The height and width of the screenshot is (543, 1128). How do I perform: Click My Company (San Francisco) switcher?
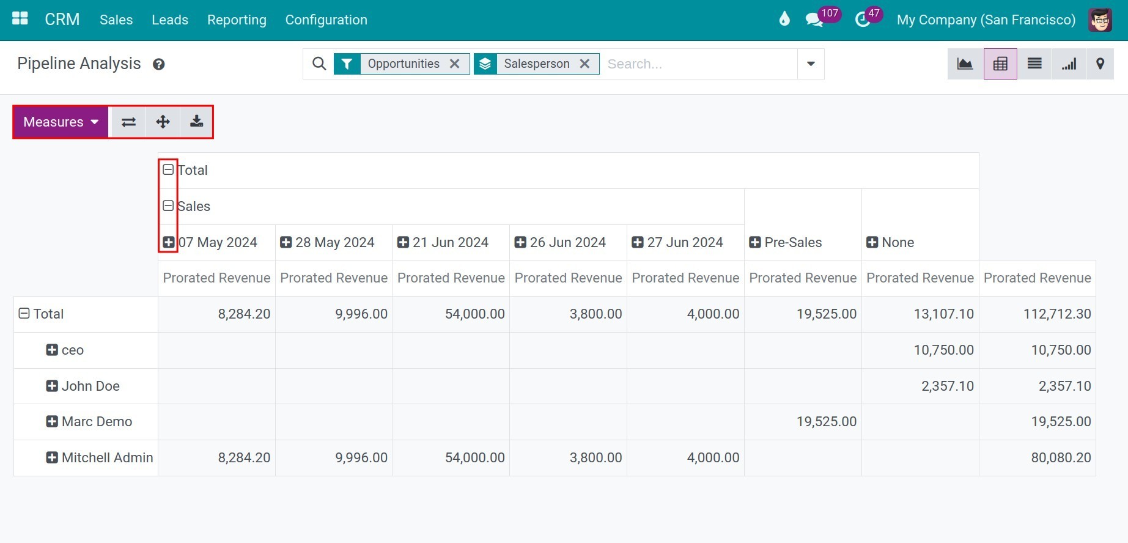(986, 20)
